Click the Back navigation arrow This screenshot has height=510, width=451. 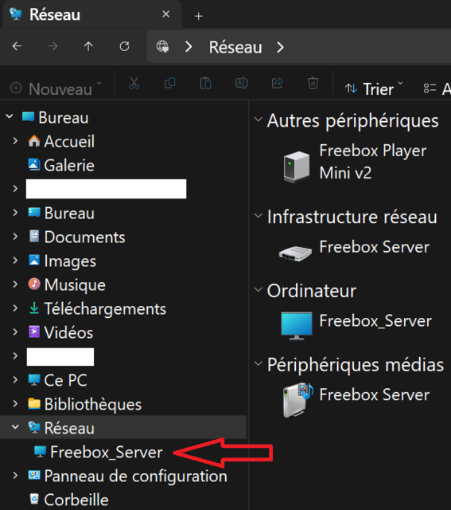coord(17,46)
